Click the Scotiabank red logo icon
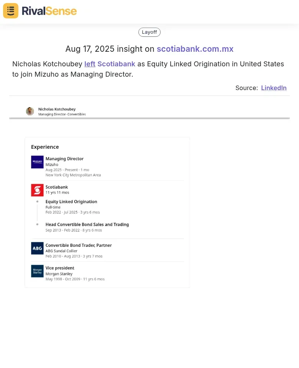This screenshot has width=299, height=368. tap(37, 190)
